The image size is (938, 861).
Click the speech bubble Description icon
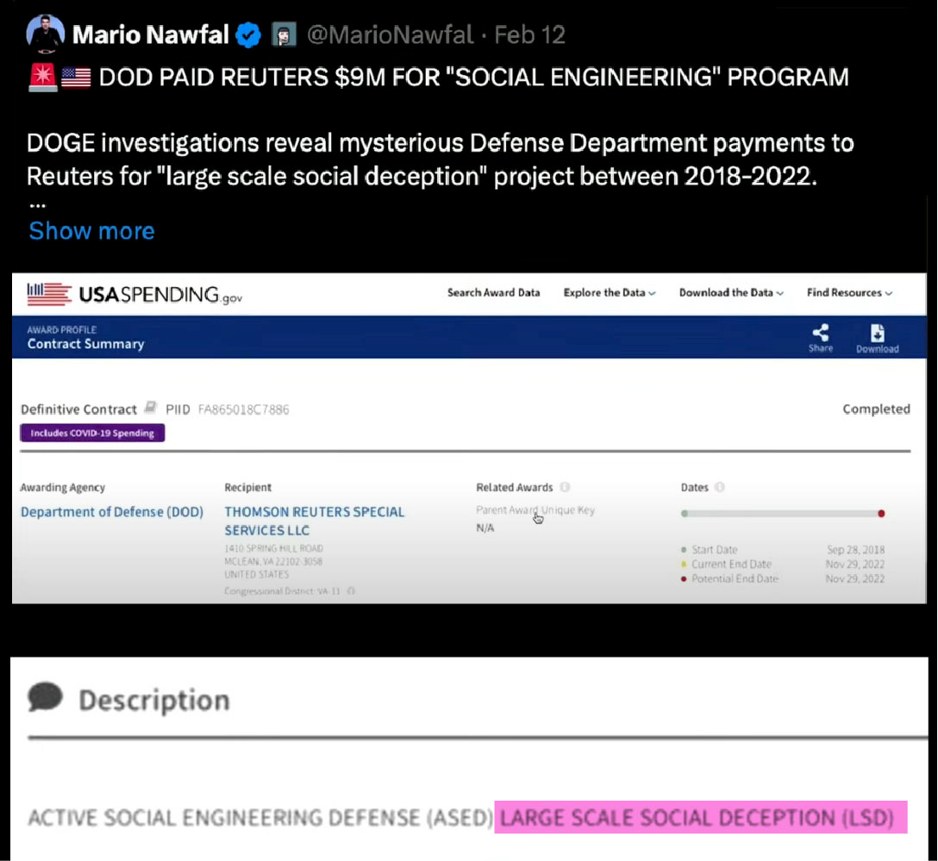(x=45, y=697)
